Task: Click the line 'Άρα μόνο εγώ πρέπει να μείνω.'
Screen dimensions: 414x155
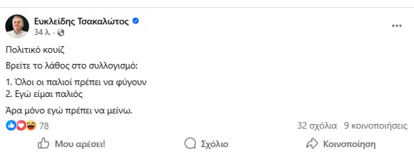Action: point(69,111)
